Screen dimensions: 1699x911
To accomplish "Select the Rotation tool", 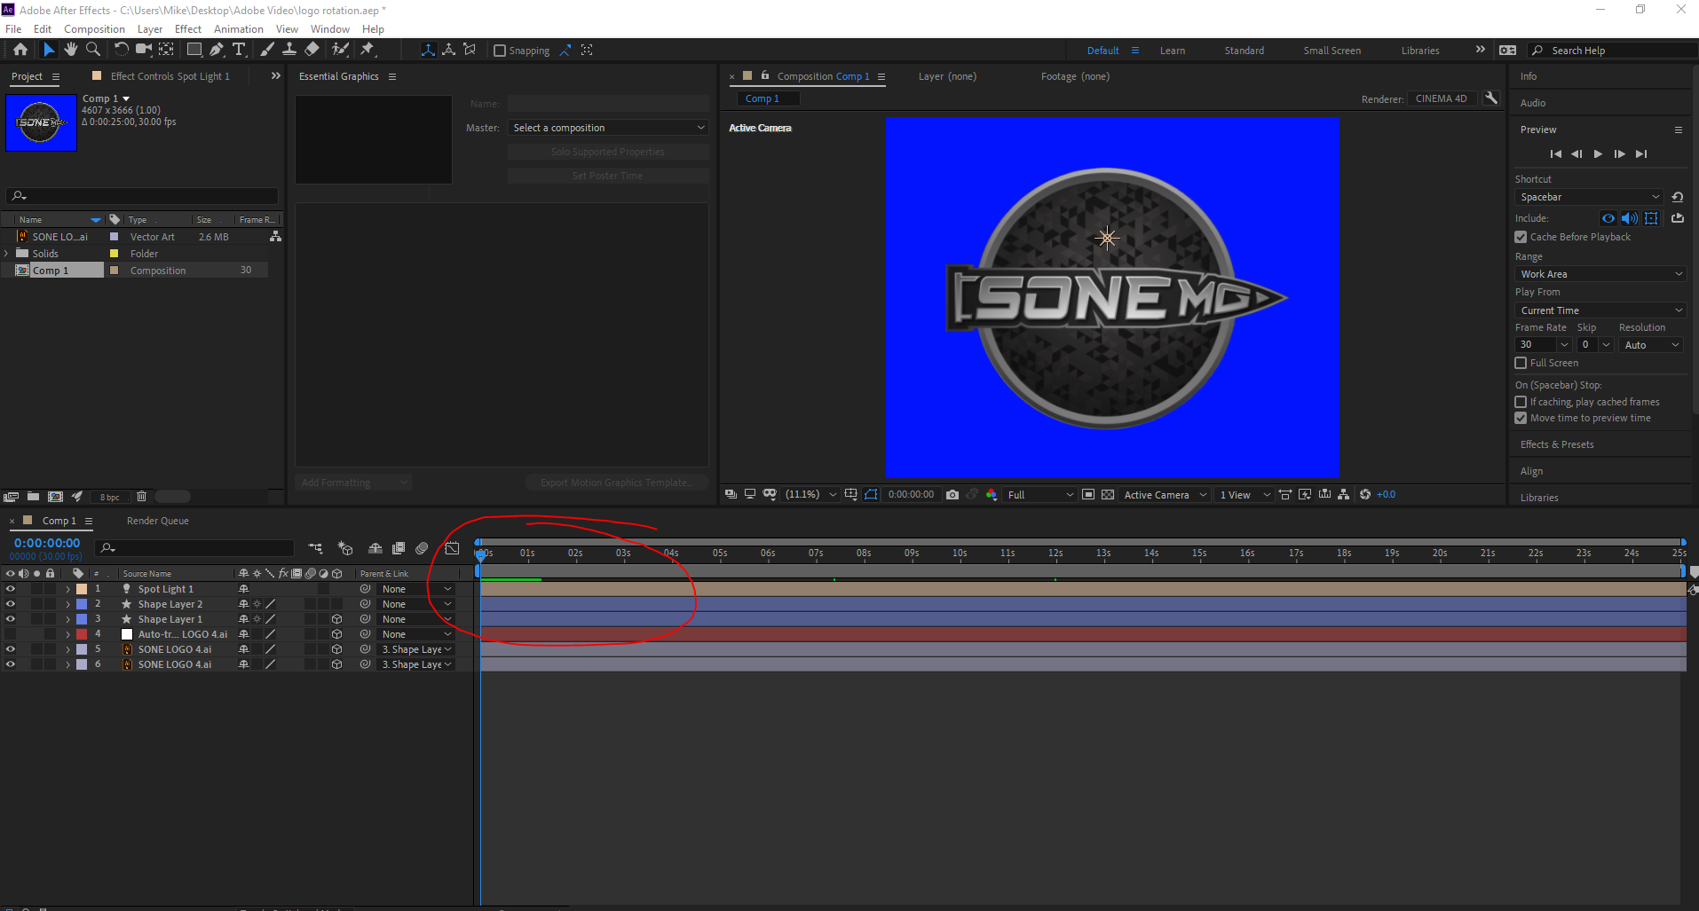I will coord(122,50).
